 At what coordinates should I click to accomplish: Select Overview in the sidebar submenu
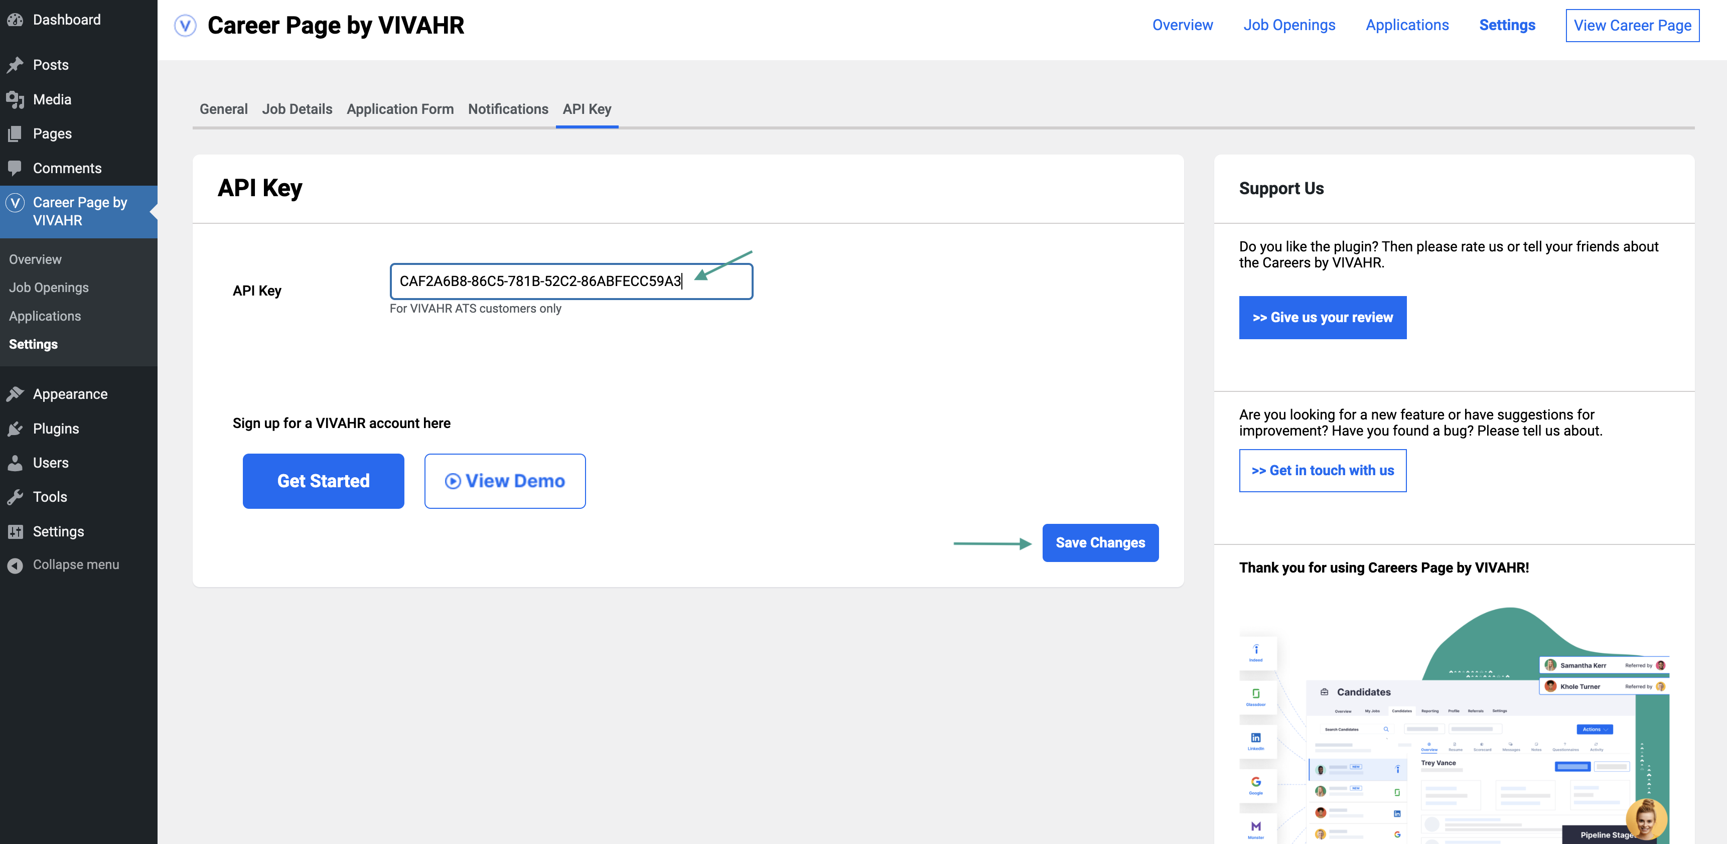pyautogui.click(x=35, y=259)
